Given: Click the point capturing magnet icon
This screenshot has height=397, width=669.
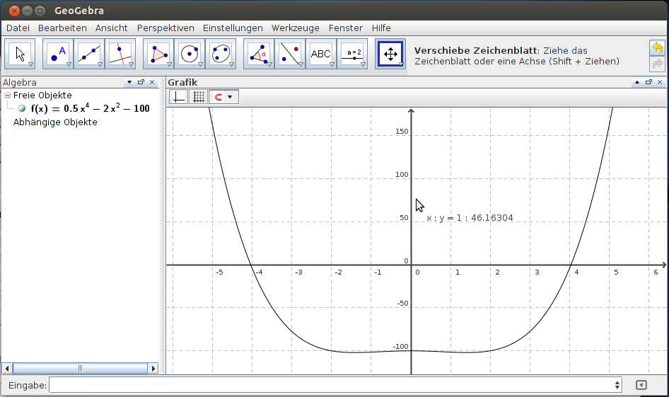Looking at the screenshot, I should (218, 97).
